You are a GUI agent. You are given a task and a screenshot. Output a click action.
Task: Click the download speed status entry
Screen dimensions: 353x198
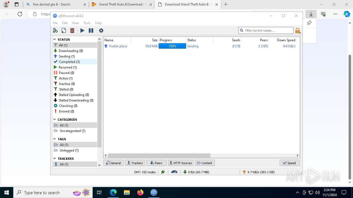tap(196, 172)
